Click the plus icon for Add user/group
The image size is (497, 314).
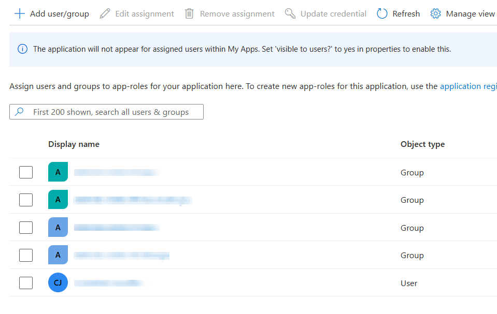pos(20,13)
